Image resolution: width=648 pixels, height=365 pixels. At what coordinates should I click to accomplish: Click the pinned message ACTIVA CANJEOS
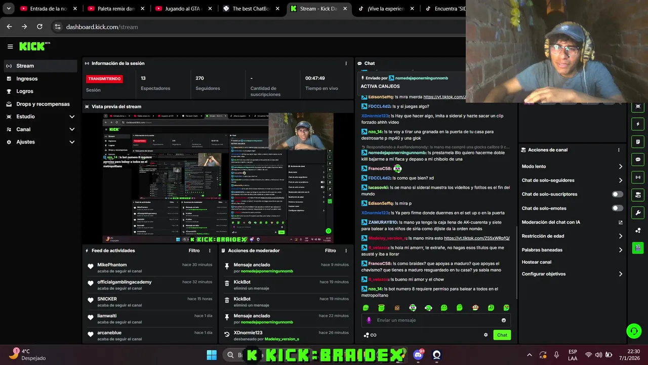coord(380,86)
